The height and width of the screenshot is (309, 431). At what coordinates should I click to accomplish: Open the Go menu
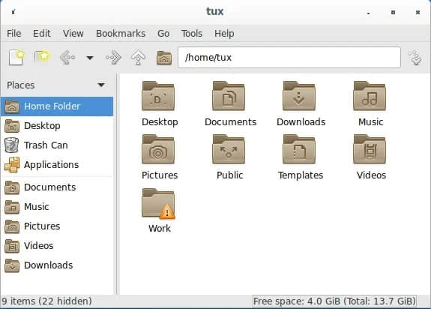point(163,34)
